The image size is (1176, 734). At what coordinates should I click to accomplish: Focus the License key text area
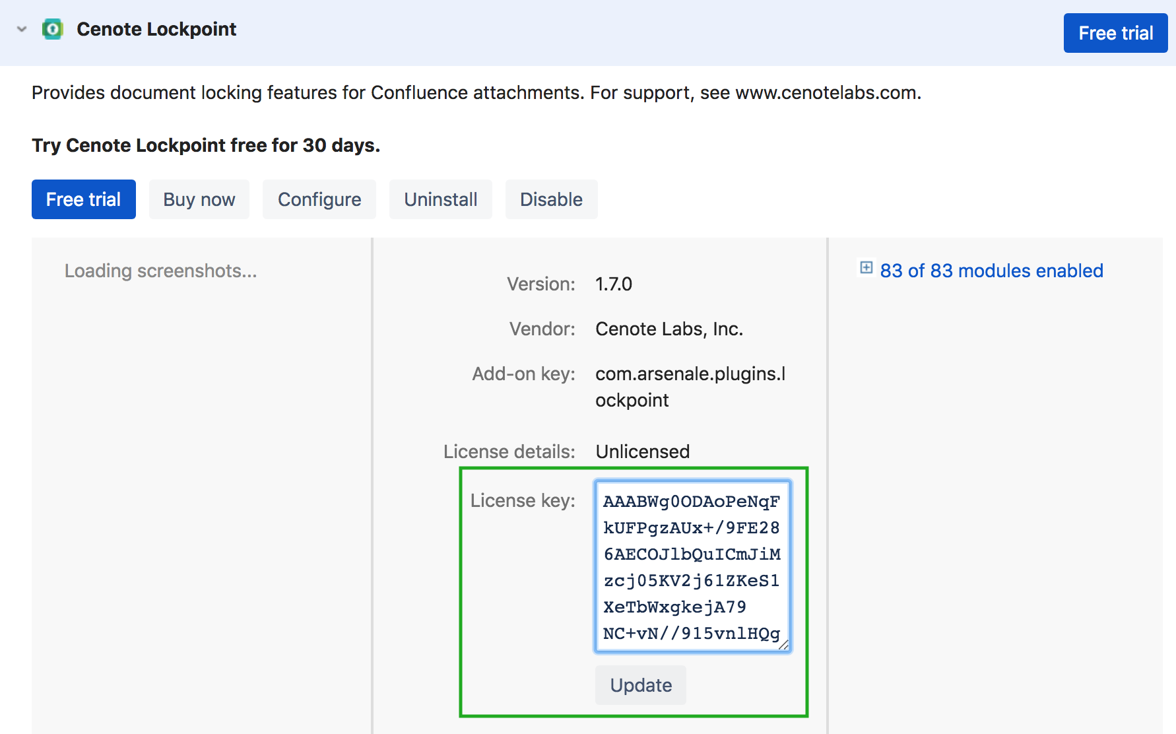(x=691, y=566)
